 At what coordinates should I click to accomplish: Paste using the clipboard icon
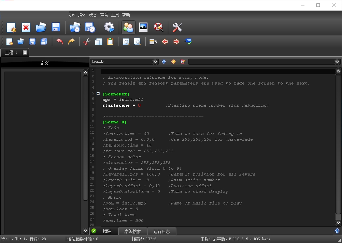[110, 42]
